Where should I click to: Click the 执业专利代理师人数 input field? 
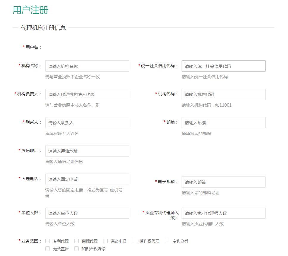[x=223, y=213]
